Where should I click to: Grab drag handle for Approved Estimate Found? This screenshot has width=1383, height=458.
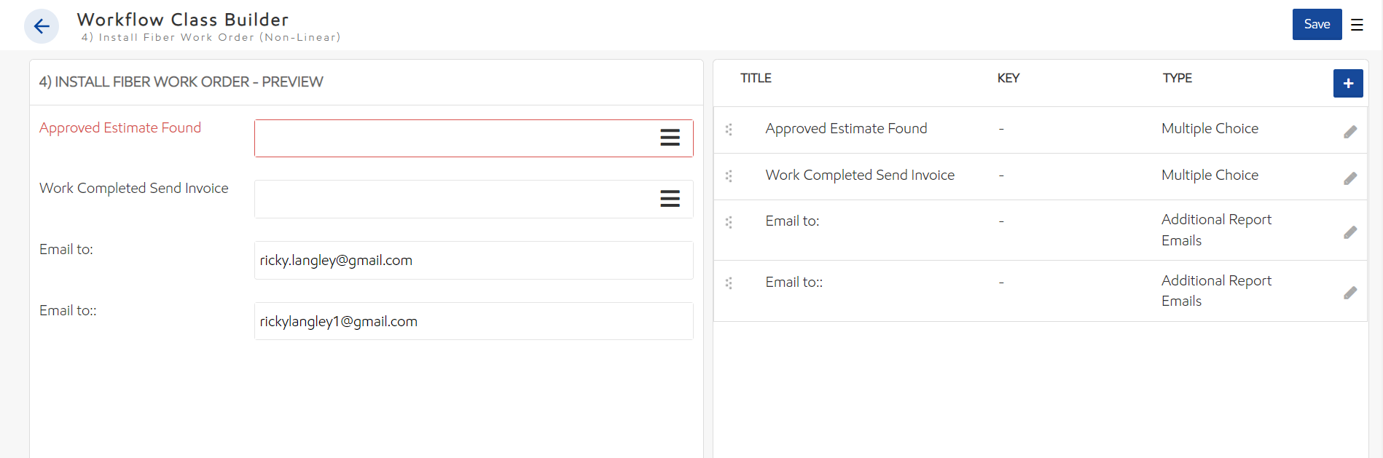[x=729, y=130]
